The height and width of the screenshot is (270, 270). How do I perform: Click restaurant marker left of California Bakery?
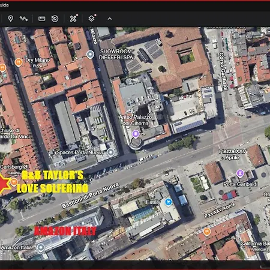pos(206,232)
